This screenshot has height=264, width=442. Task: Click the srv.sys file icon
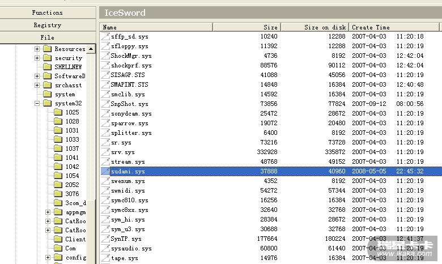coord(105,152)
